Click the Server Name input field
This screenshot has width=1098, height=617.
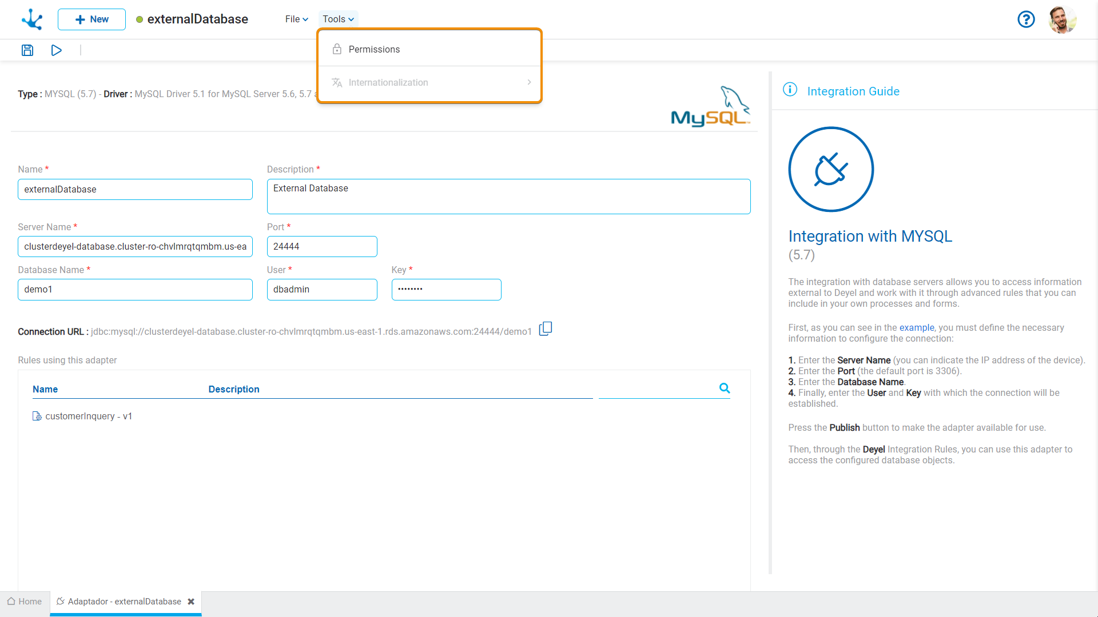pyautogui.click(x=135, y=246)
